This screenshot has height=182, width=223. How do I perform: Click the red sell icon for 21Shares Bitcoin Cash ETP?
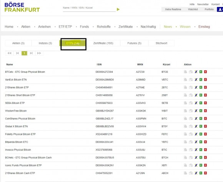click(x=205, y=173)
